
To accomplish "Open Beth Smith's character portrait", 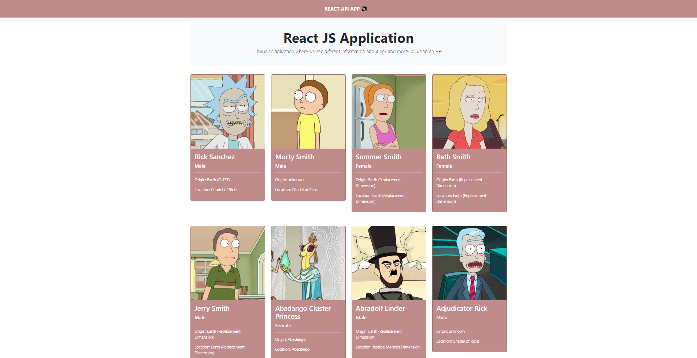I will pyautogui.click(x=469, y=111).
